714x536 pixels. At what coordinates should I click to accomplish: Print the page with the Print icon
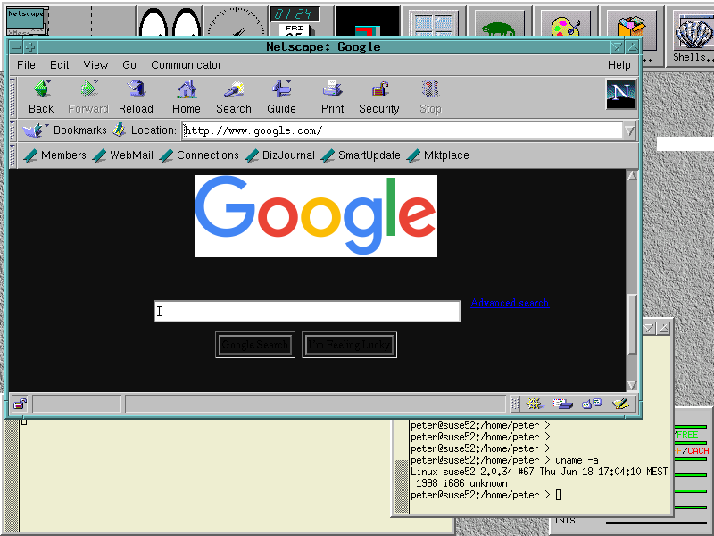[332, 96]
